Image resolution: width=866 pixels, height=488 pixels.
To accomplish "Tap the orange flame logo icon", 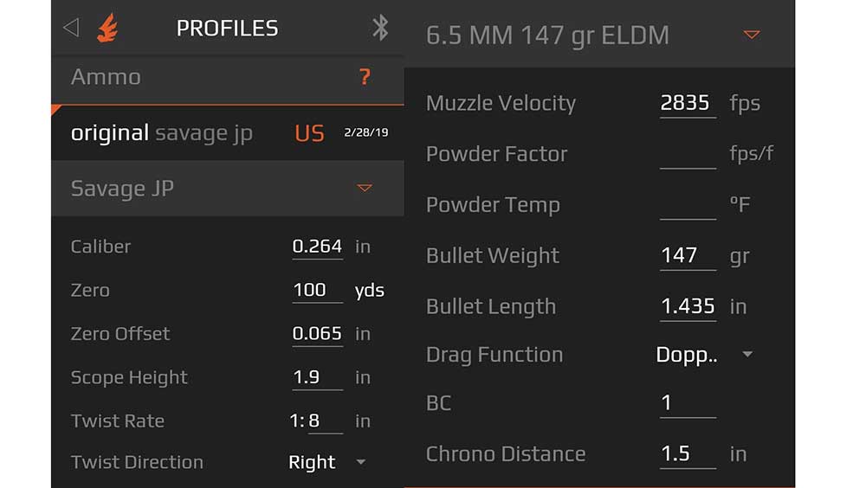I will [x=107, y=28].
